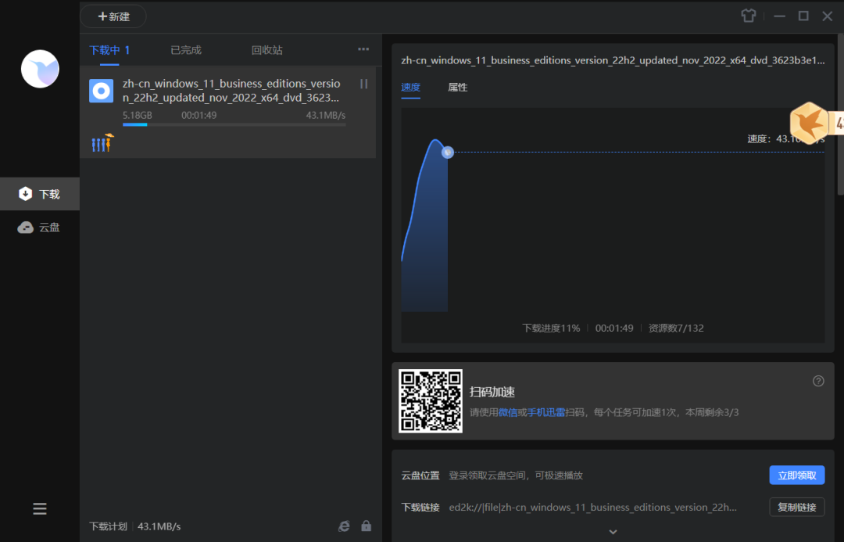Click the hummingbird avatar logo

click(40, 69)
